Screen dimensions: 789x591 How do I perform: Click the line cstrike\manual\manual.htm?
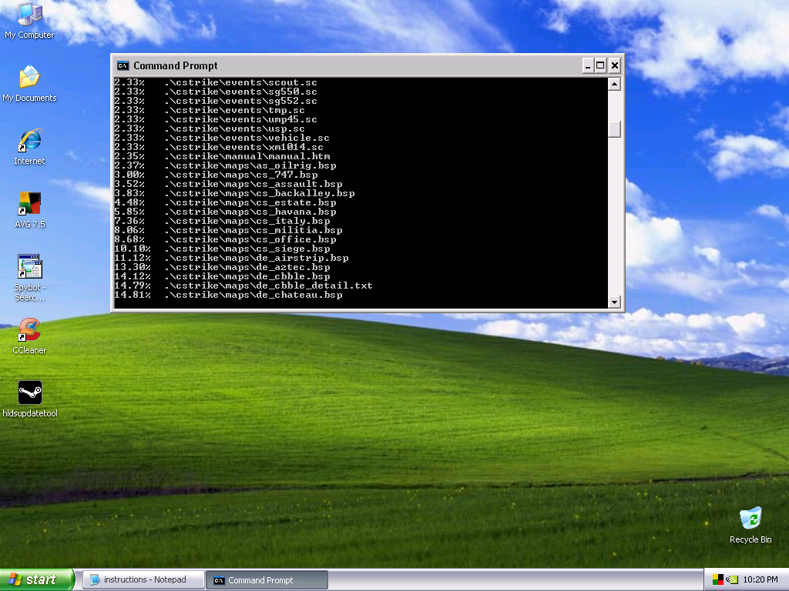[247, 156]
